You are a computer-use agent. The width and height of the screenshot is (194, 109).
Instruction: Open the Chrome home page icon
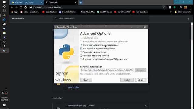[25, 7]
